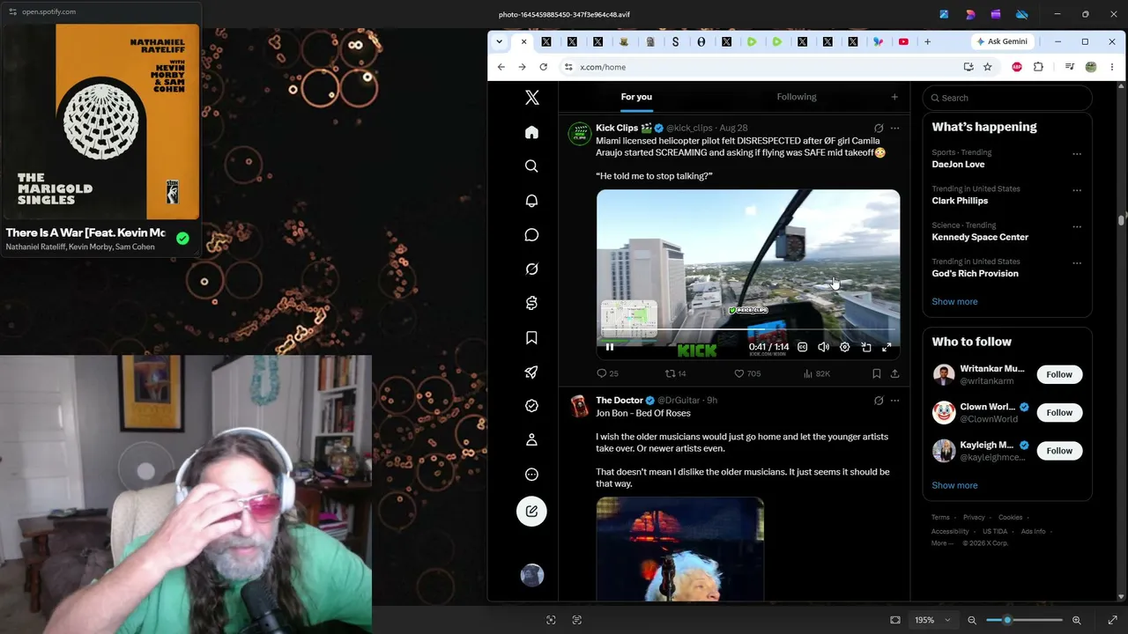Open more options on Kick Clips post
The image size is (1128, 634).
894,129
